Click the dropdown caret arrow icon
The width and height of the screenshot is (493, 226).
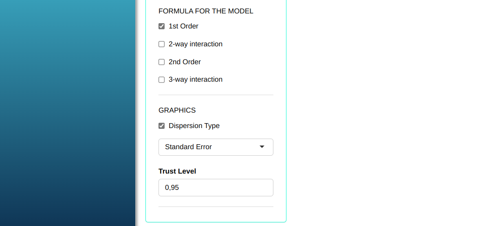tap(262, 147)
